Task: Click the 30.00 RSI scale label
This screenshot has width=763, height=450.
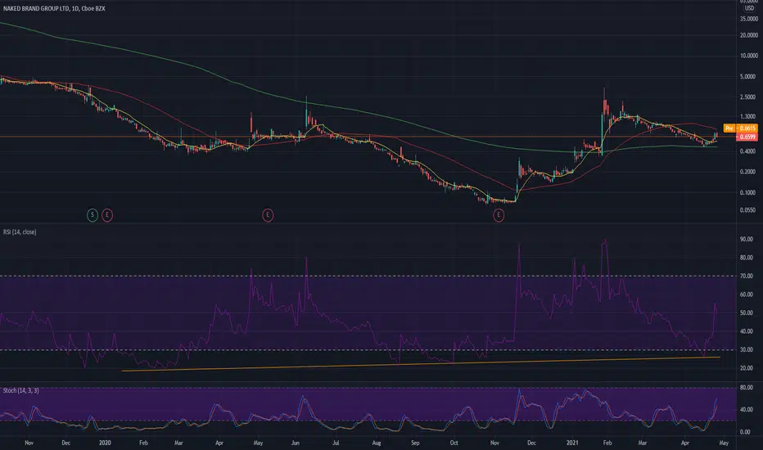Action: pyautogui.click(x=747, y=350)
